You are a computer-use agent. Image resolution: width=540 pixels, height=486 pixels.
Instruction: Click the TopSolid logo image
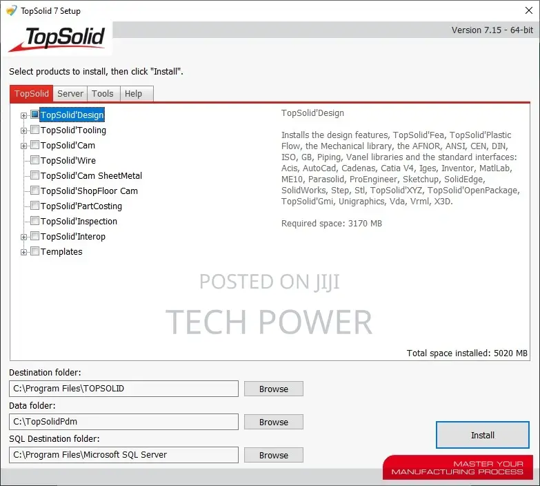point(57,39)
